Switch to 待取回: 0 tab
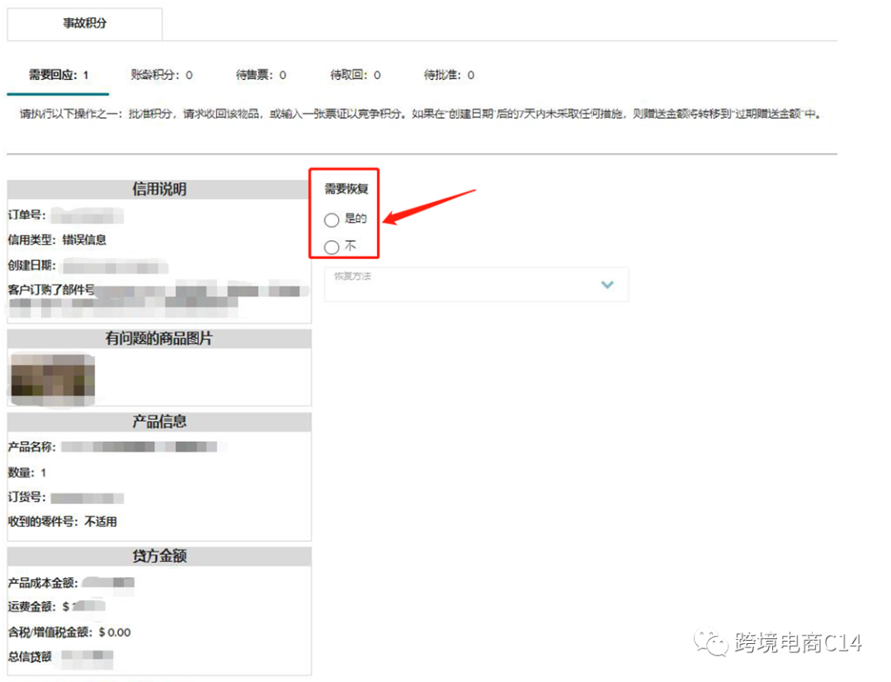 pos(355,75)
